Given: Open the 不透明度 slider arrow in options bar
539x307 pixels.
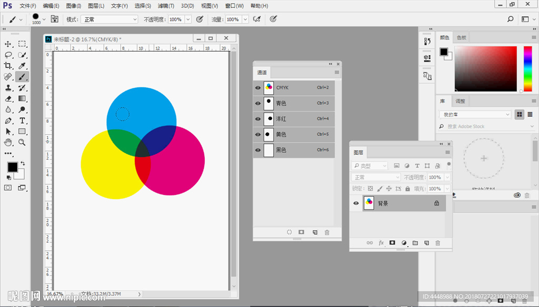Looking at the screenshot, I should click(188, 19).
